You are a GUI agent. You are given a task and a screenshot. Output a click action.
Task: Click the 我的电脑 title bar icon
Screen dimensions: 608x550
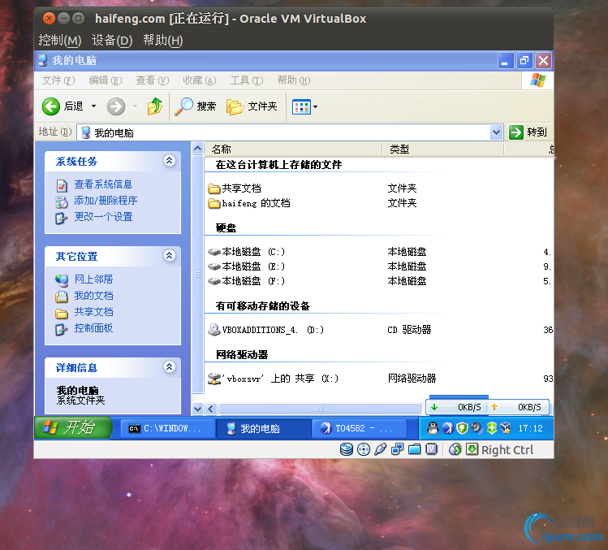(x=43, y=61)
